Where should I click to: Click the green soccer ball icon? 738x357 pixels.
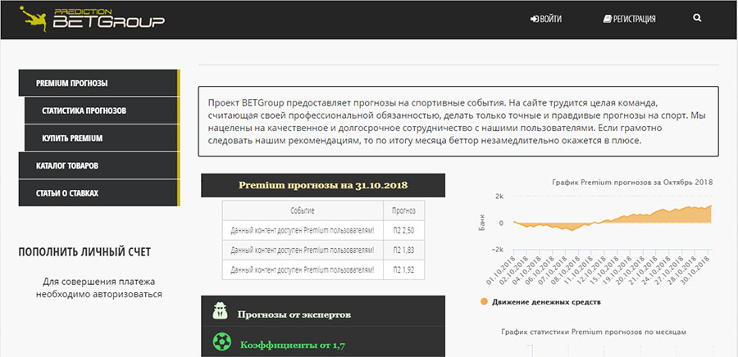point(221,341)
